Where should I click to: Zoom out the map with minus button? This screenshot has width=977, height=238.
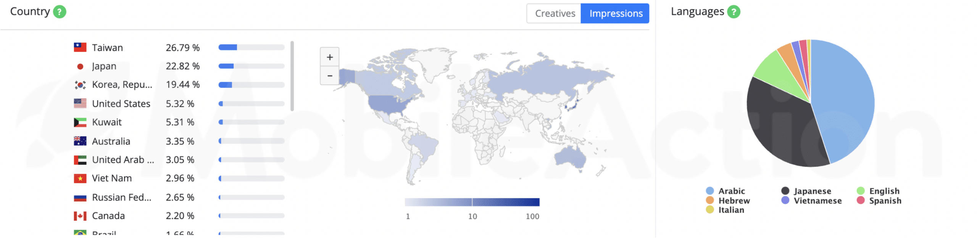click(329, 76)
